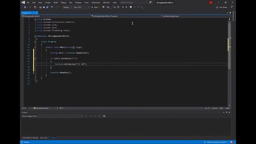This screenshot has height=144, width=256.
Task: Click the editor vertical scrollbar thumb
Action: point(229,46)
